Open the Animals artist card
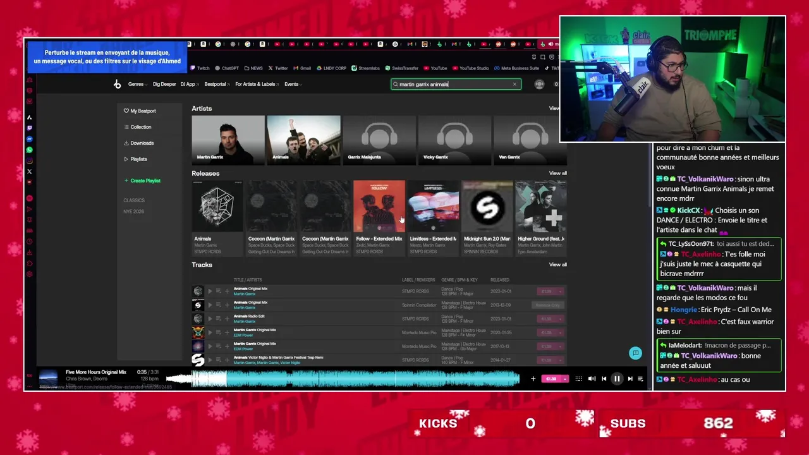Image resolution: width=809 pixels, height=455 pixels. pos(304,140)
